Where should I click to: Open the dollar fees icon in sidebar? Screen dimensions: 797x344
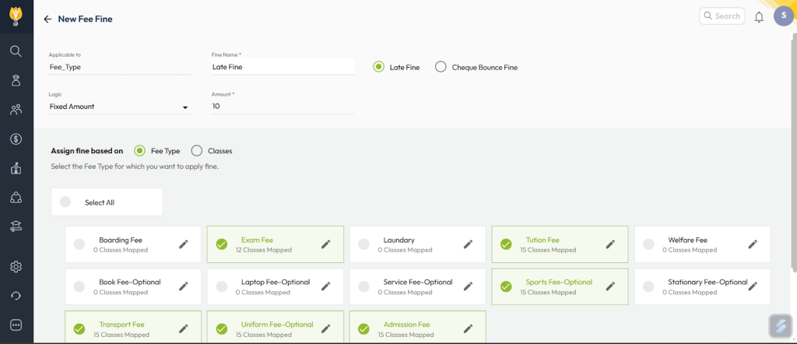(16, 139)
